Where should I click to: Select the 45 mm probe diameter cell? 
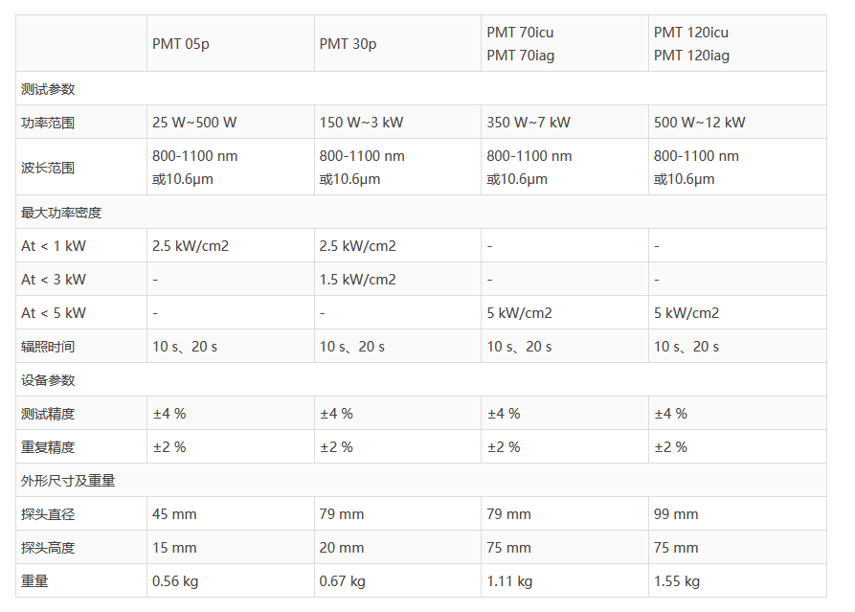point(174,514)
